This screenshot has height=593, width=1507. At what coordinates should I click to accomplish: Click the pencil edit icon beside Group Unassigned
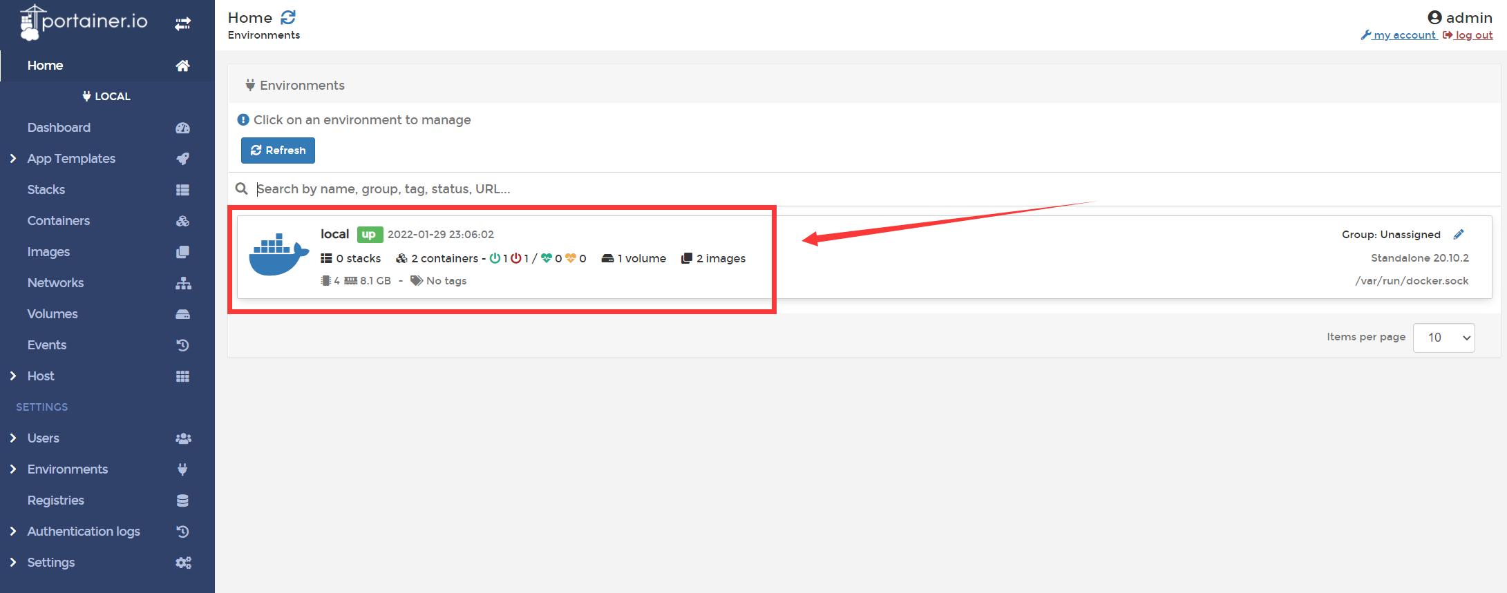click(1459, 235)
